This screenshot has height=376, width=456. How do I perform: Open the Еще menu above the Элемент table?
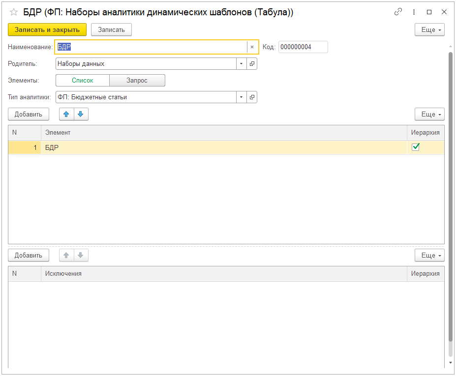(429, 114)
